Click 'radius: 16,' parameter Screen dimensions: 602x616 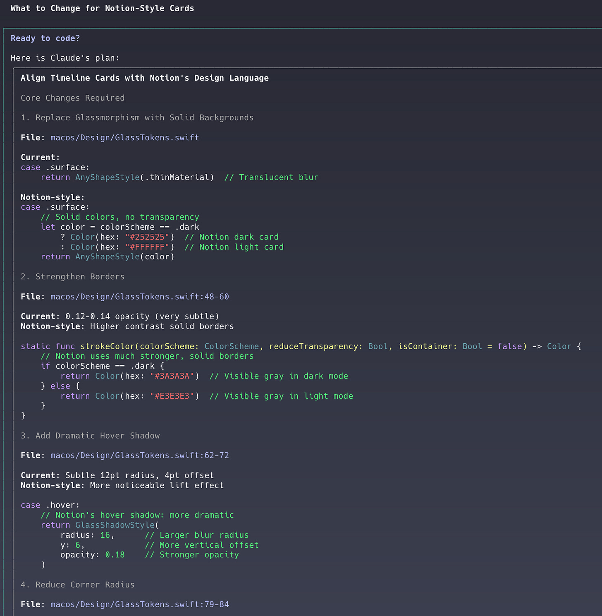87,535
